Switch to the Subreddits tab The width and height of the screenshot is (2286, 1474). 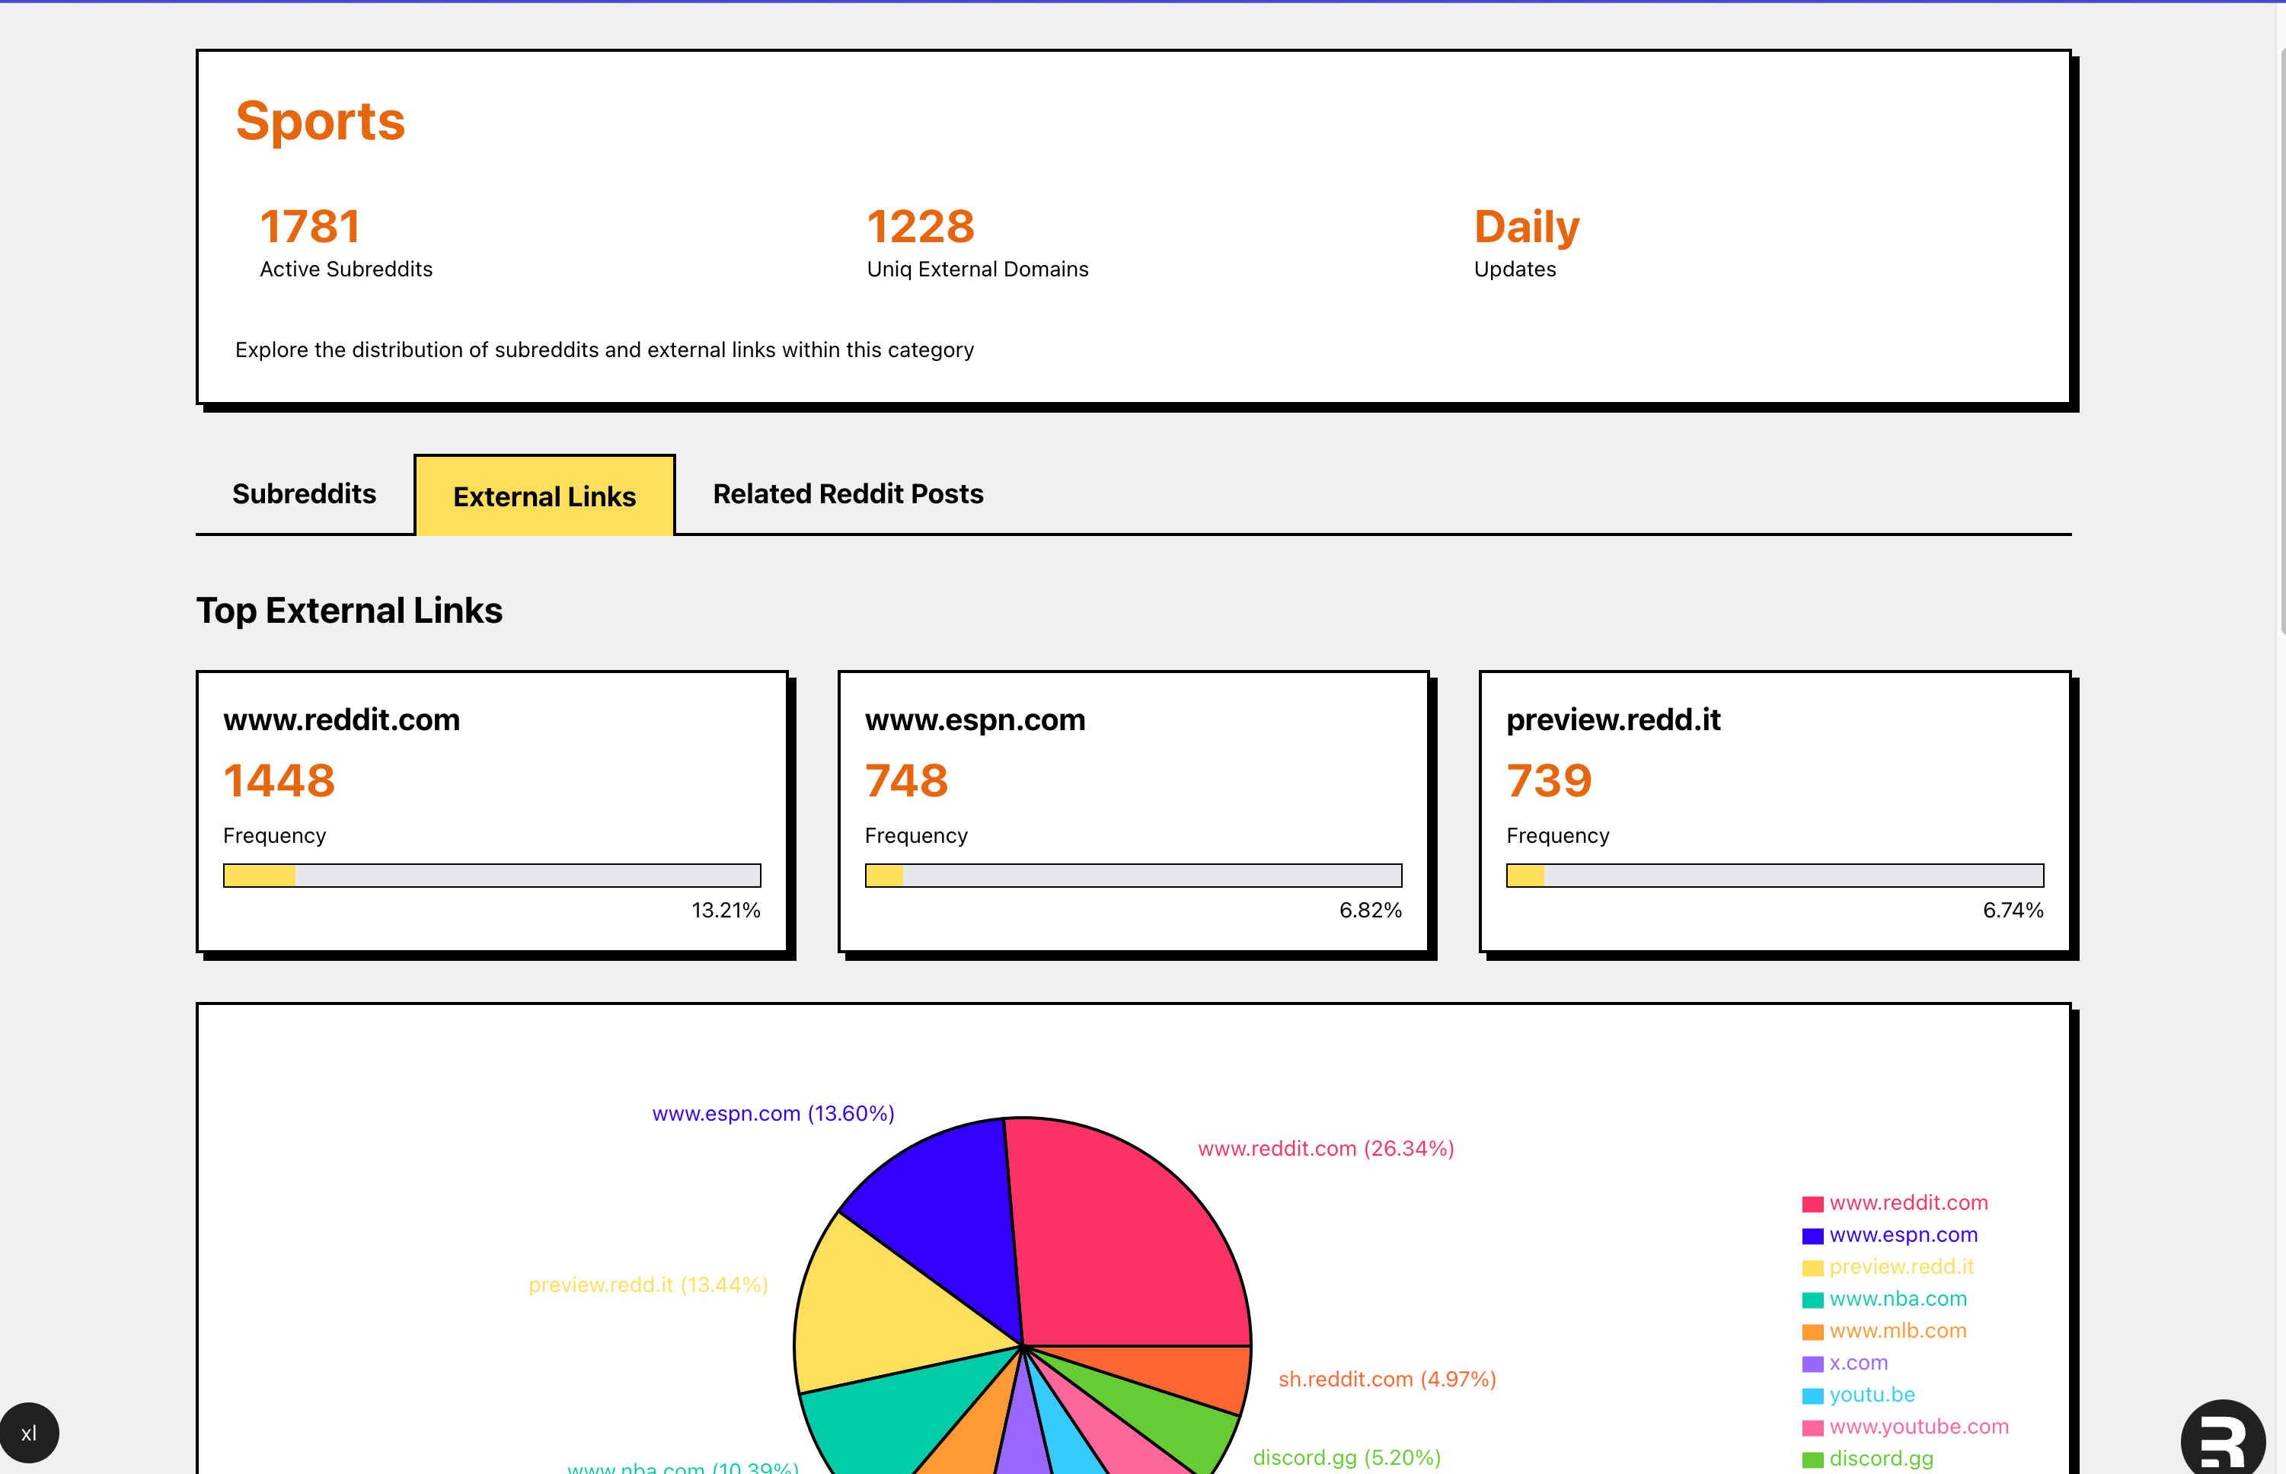304,494
